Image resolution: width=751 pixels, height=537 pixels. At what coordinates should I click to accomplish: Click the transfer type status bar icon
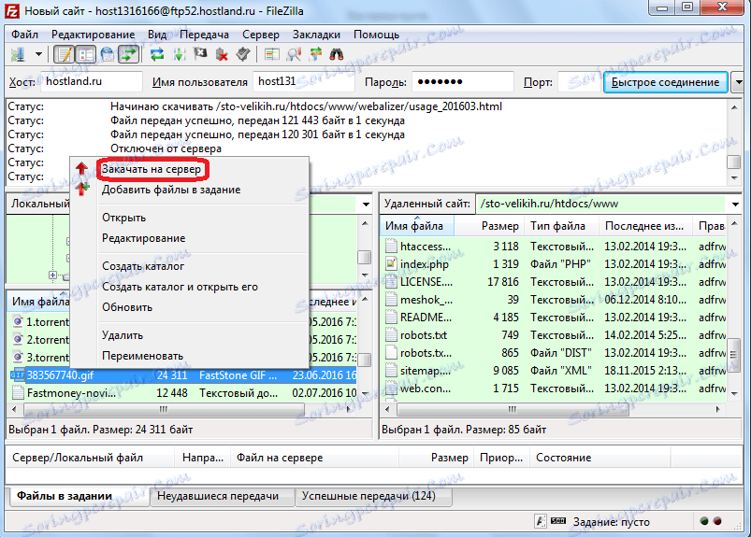pos(541,521)
